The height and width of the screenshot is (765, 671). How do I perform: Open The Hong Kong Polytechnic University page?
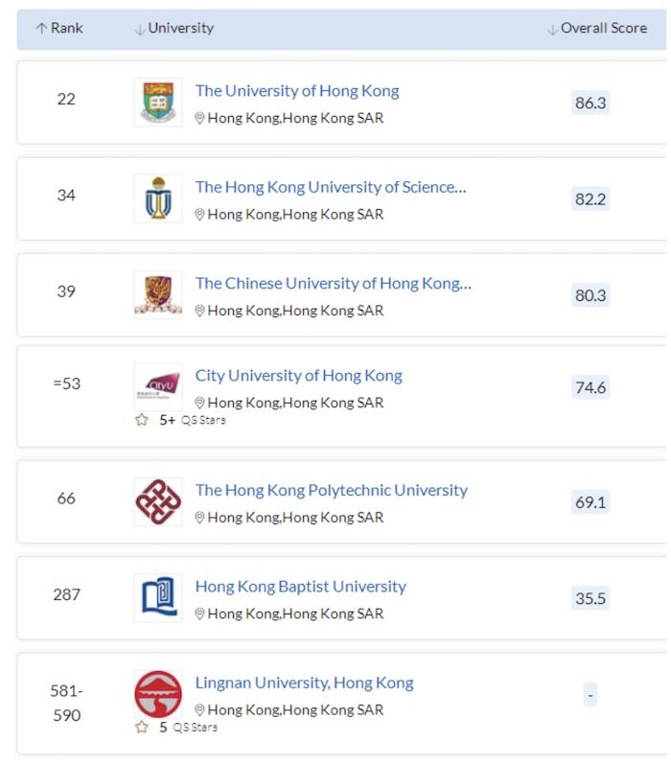331,490
